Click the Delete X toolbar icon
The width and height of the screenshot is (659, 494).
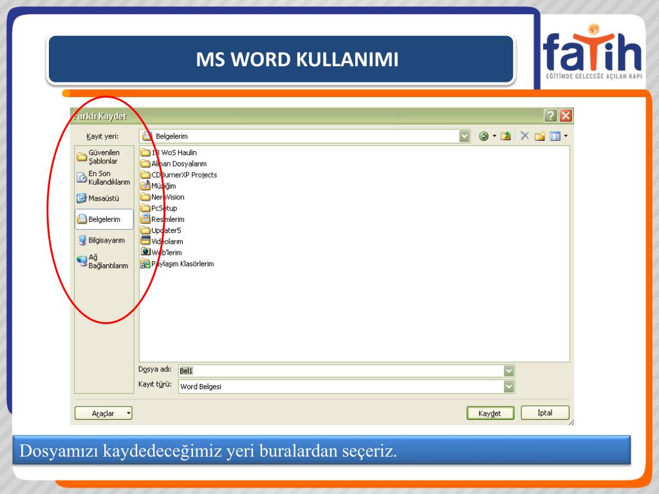524,136
